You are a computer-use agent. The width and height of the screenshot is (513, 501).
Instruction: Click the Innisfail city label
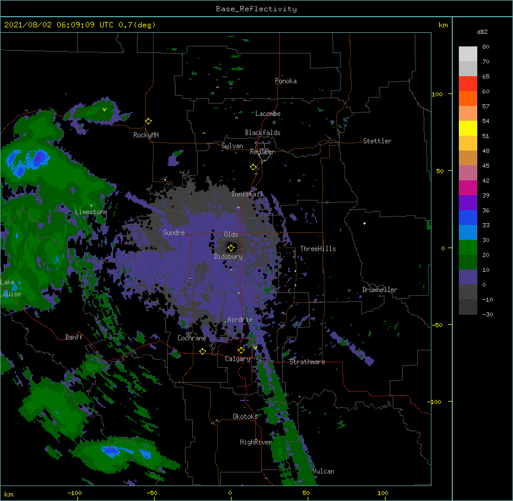click(247, 194)
